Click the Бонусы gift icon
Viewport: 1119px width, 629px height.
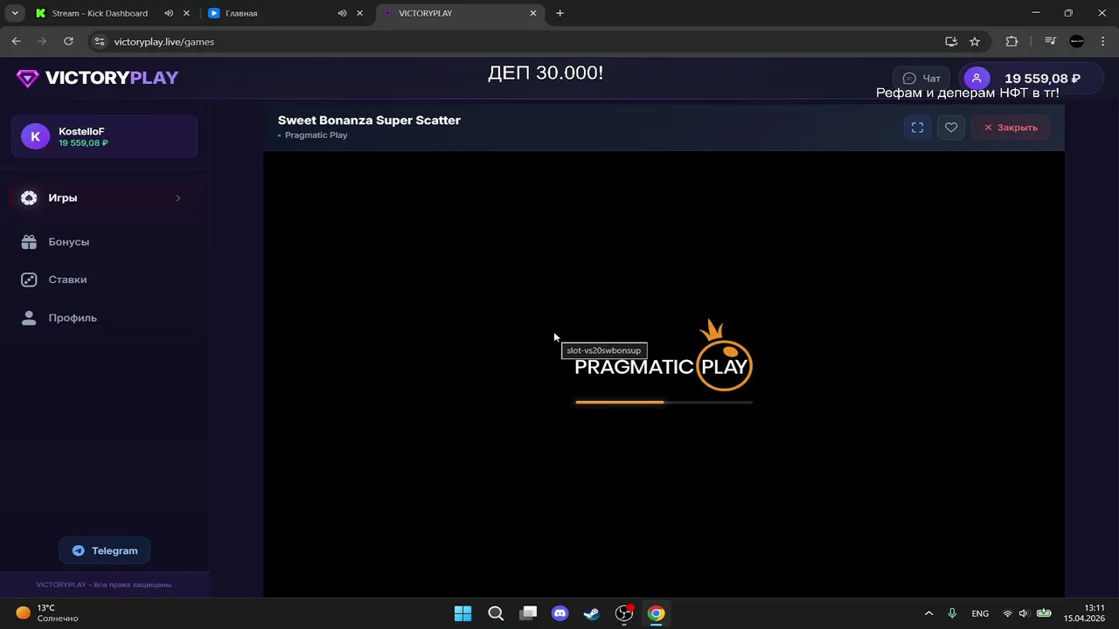[29, 242]
